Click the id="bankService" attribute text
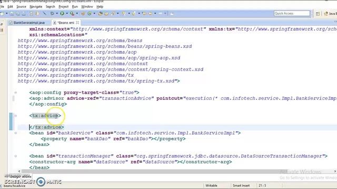This screenshot has width=337, height=189. pos(70,133)
